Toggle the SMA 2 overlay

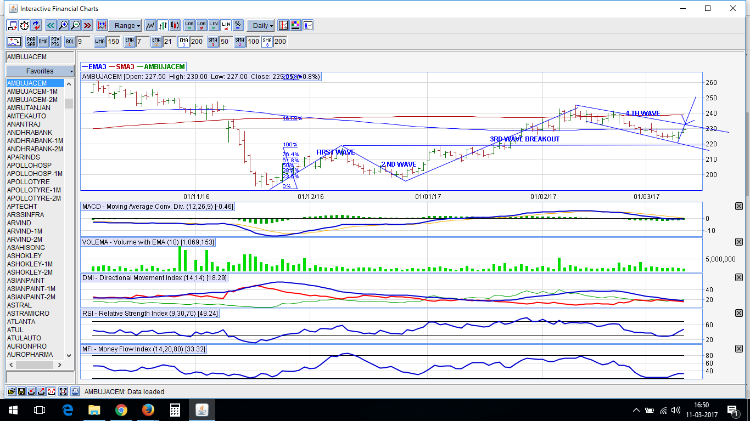click(x=240, y=41)
